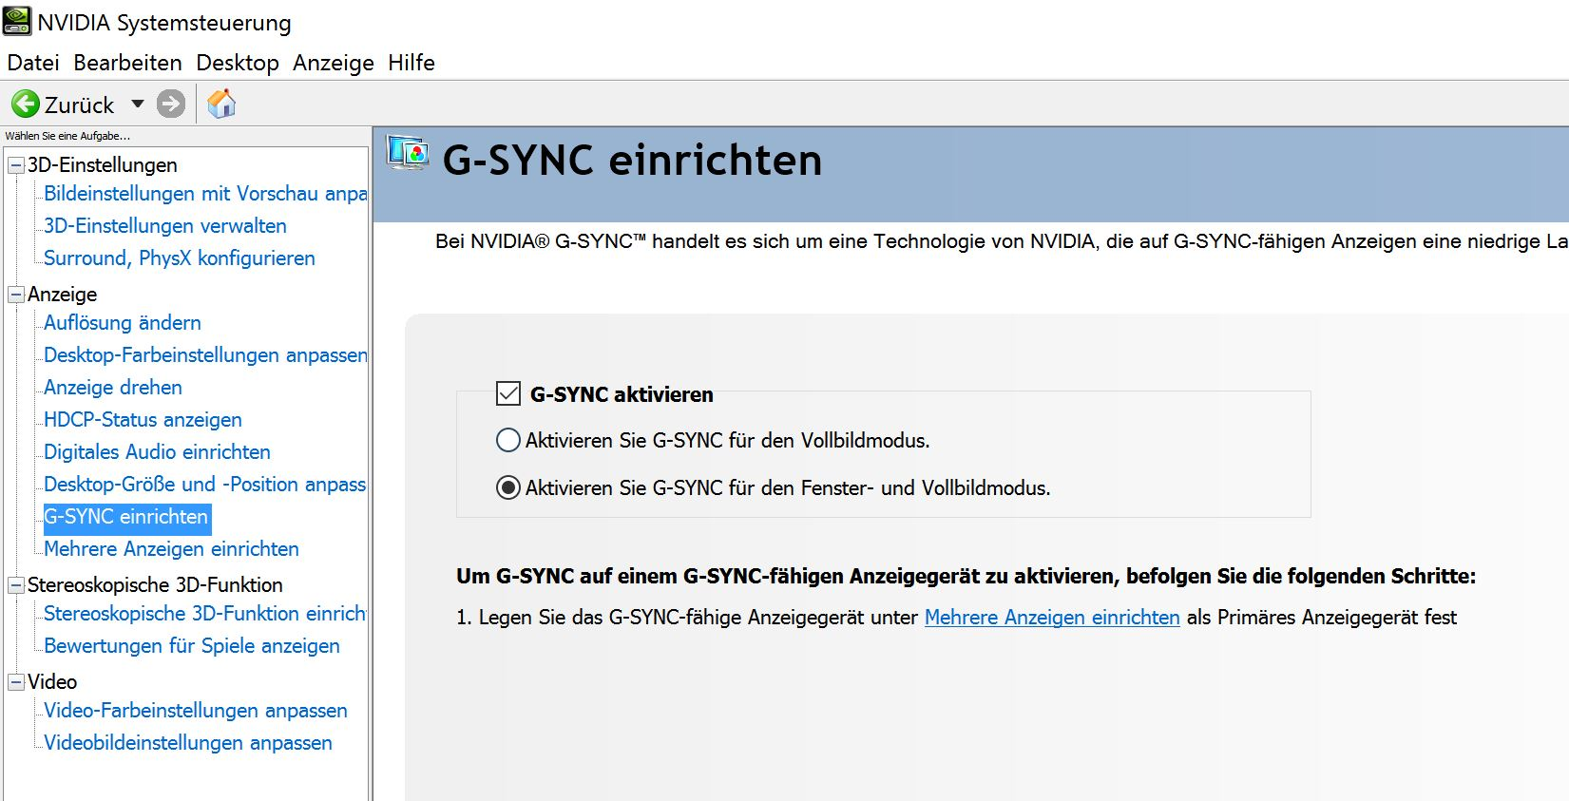Image resolution: width=1569 pixels, height=801 pixels.
Task: Click the green Zurück back arrow icon
Action: tap(26, 104)
